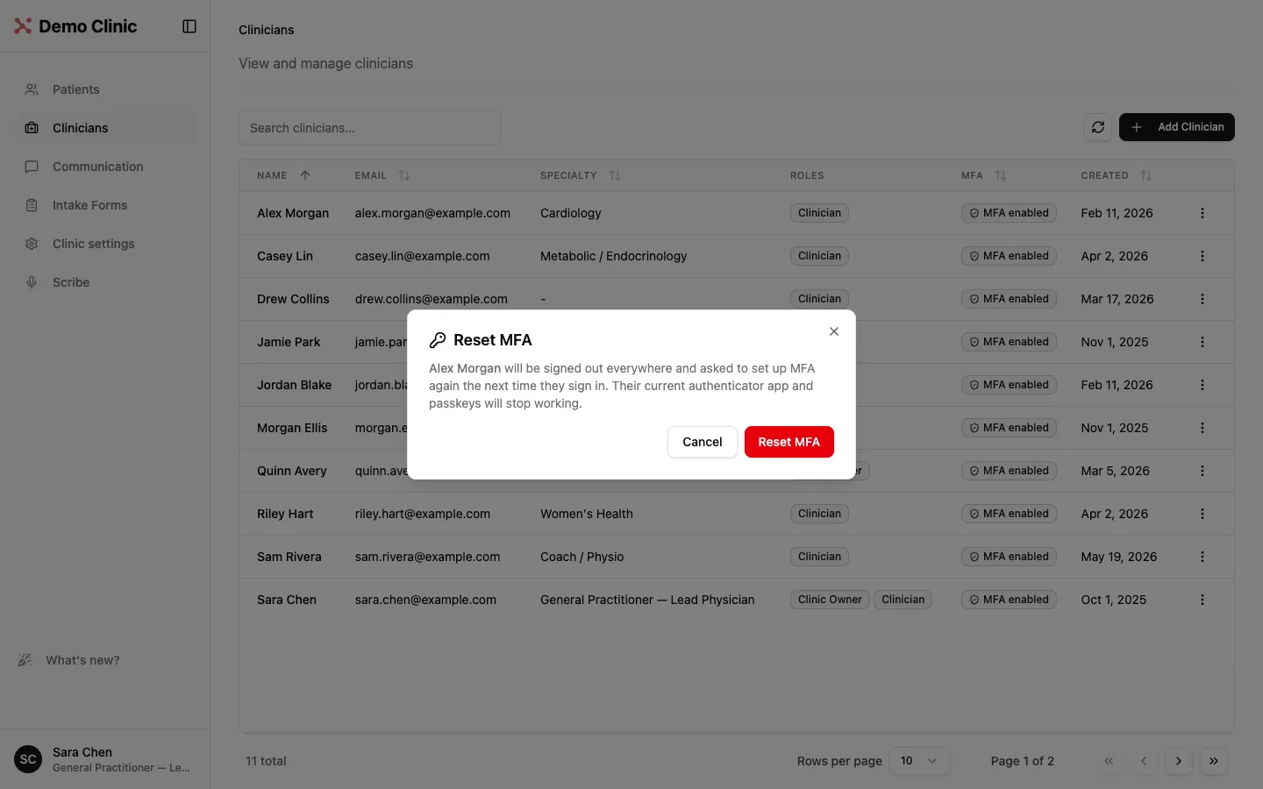Open row actions menu for Jordan Blake
This screenshot has height=789, width=1263.
[1202, 385]
